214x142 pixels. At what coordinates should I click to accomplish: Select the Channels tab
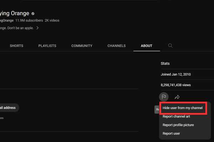tap(117, 46)
